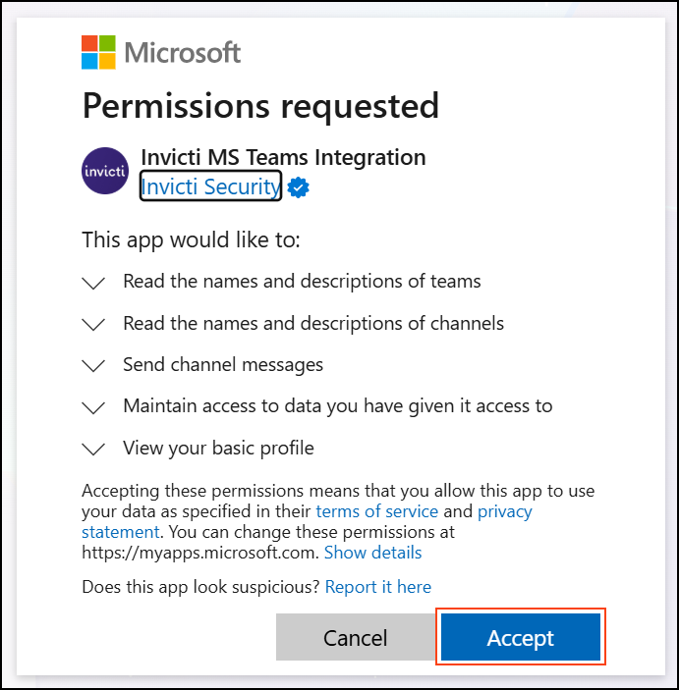This screenshot has width=679, height=690.
Task: Expand the 'Send channel messages' permission
Action: click(x=93, y=366)
